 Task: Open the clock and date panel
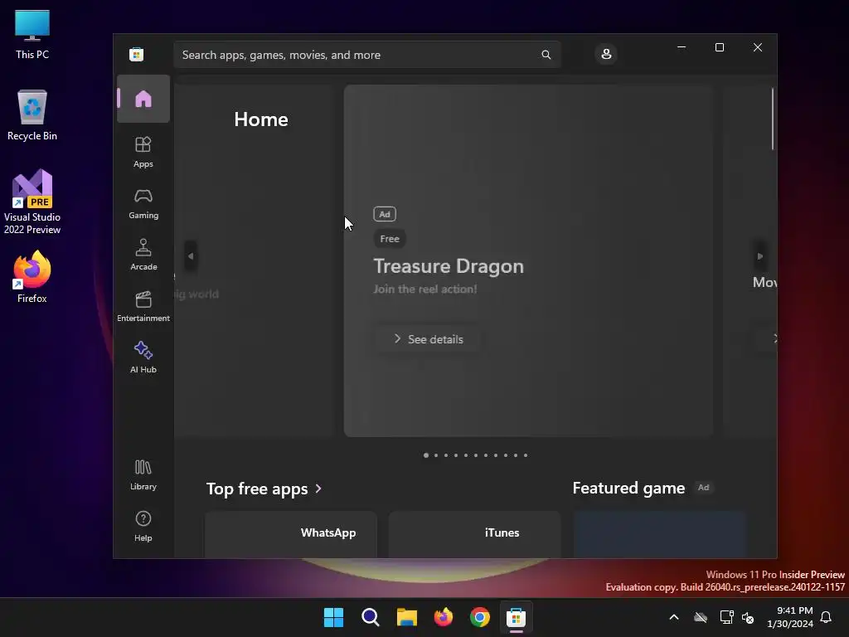click(790, 617)
